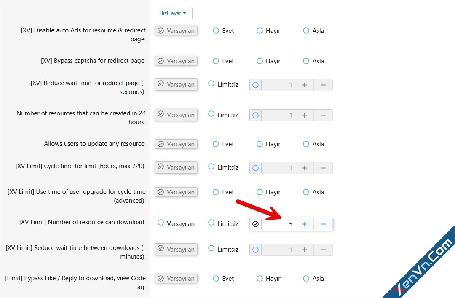
Task: Select Evet for Use time of user upgrade
Action: [x=216, y=192]
